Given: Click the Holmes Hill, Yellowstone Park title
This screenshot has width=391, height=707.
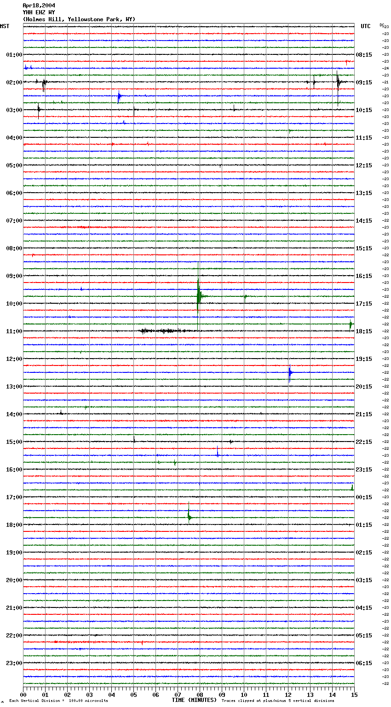Looking at the screenshot, I should pos(79,19).
